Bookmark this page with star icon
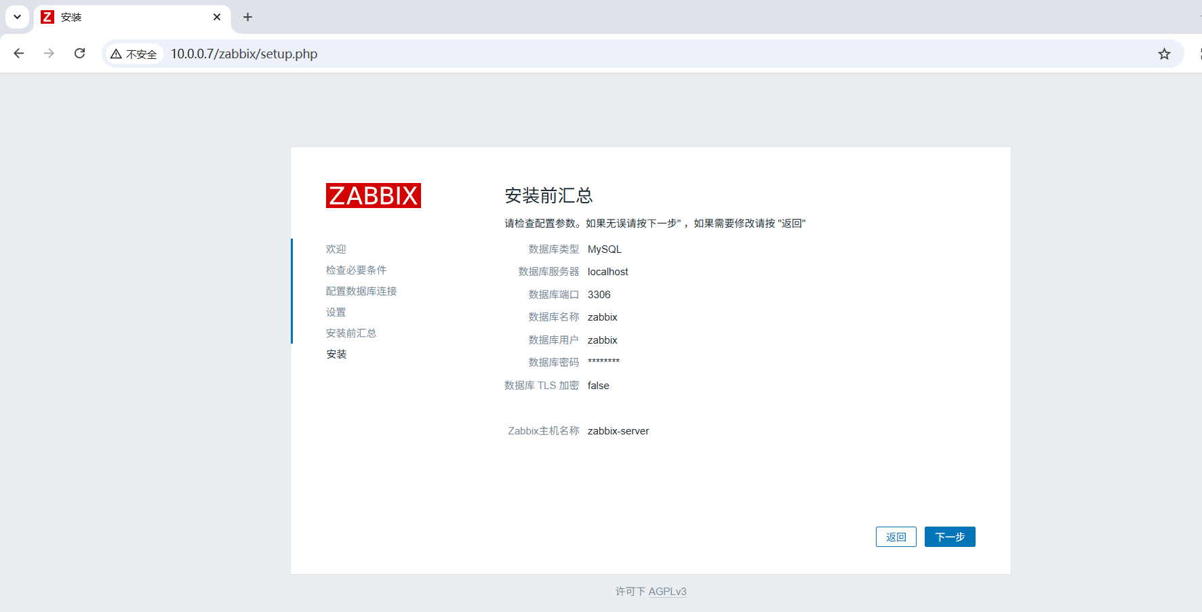Viewport: 1202px width, 612px height. pos(1164,54)
